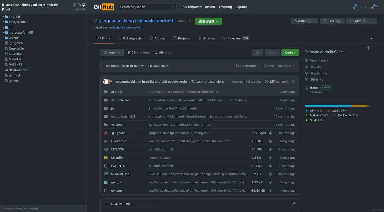Image resolution: width=384 pixels, height=212 pixels.
Task: Open the latest release link
Action: tap(314, 88)
